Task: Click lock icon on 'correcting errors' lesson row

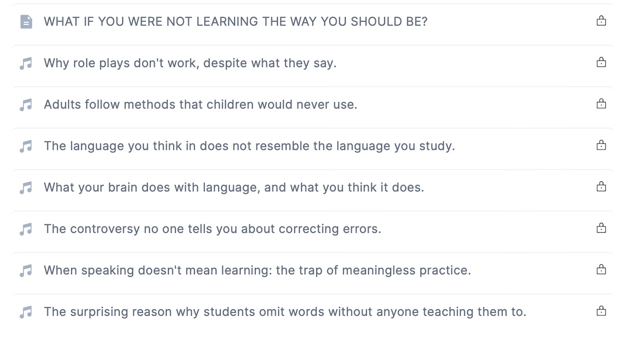Action: (x=601, y=228)
